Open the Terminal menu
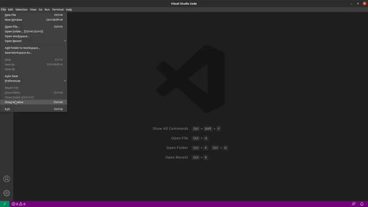Viewport: 368px width, 207px height. pyautogui.click(x=57, y=10)
